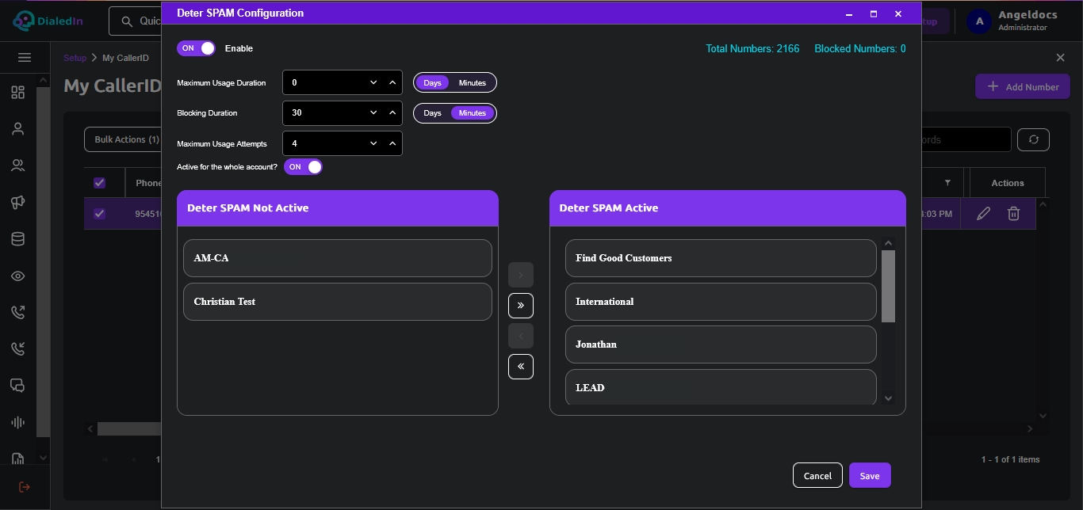Screen dimensions: 1083x510
Task: Open the dashboard grid icon in sidebar
Action: pyautogui.click(x=17, y=93)
